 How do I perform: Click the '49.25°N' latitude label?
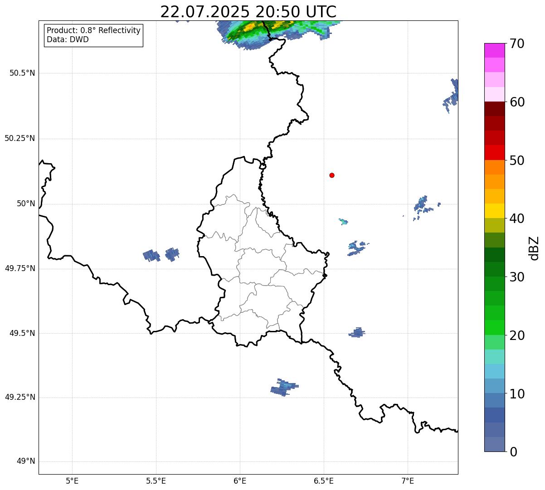click(20, 397)
